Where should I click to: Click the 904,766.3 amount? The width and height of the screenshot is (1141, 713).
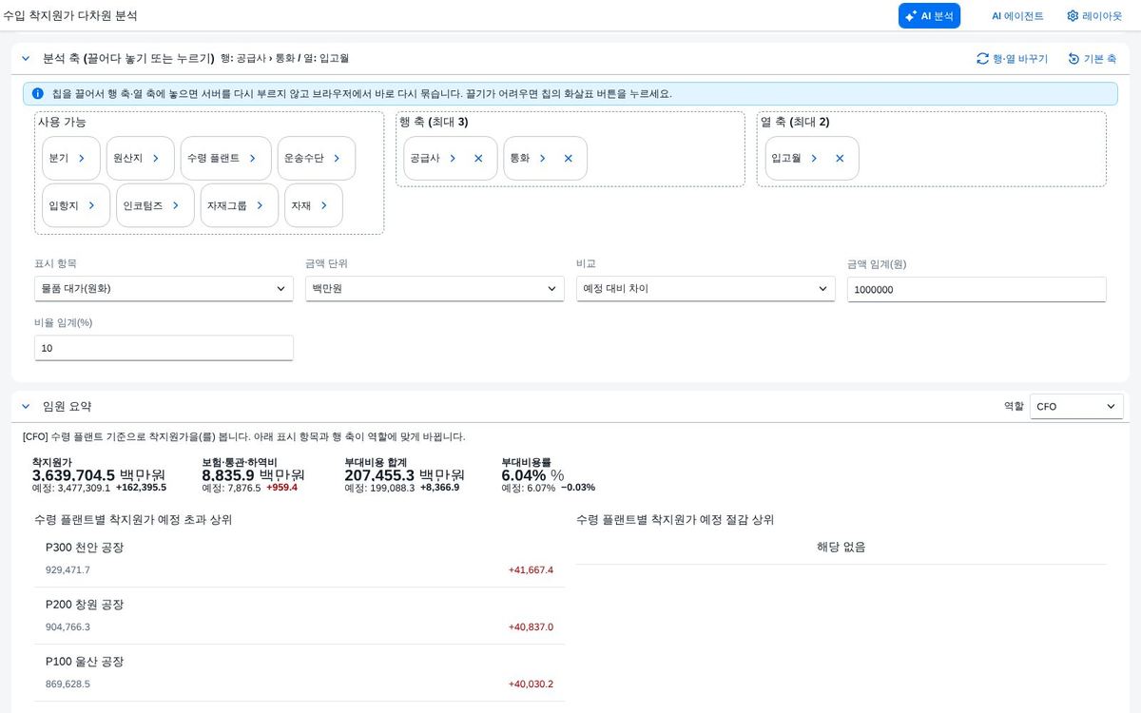(x=68, y=627)
